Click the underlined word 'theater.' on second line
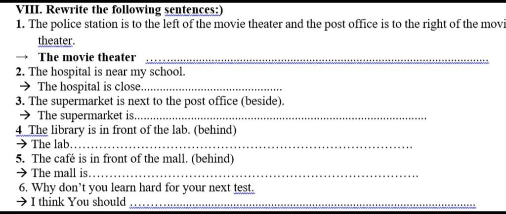This screenshot has height=214, width=506. coord(56,41)
